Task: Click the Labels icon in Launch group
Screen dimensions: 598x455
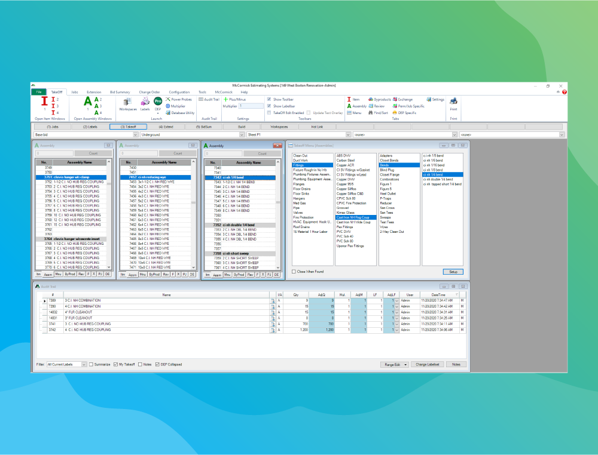Action: (x=144, y=103)
